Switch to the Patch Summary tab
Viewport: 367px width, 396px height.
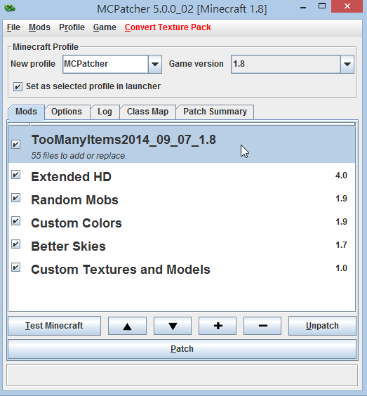(x=215, y=112)
